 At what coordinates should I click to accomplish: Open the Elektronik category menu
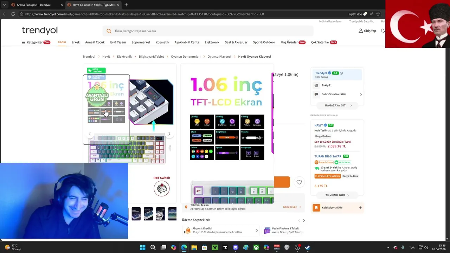212,42
